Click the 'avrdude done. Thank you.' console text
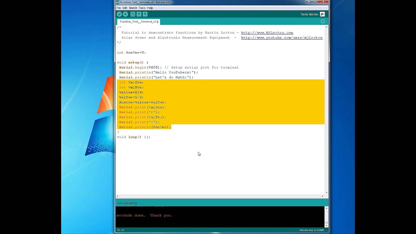 (x=144, y=215)
